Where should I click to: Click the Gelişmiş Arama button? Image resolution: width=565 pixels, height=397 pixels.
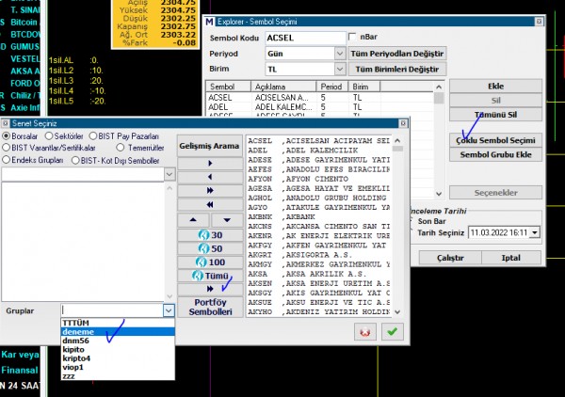coord(210,146)
